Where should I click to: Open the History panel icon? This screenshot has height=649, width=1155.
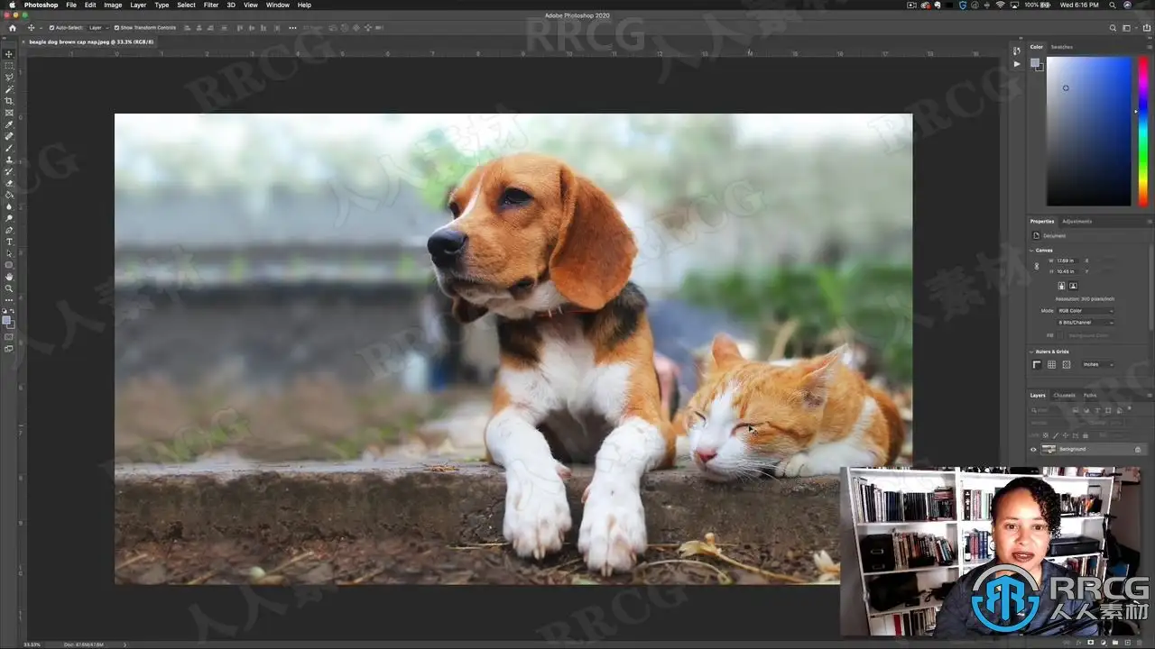pyautogui.click(x=1017, y=50)
